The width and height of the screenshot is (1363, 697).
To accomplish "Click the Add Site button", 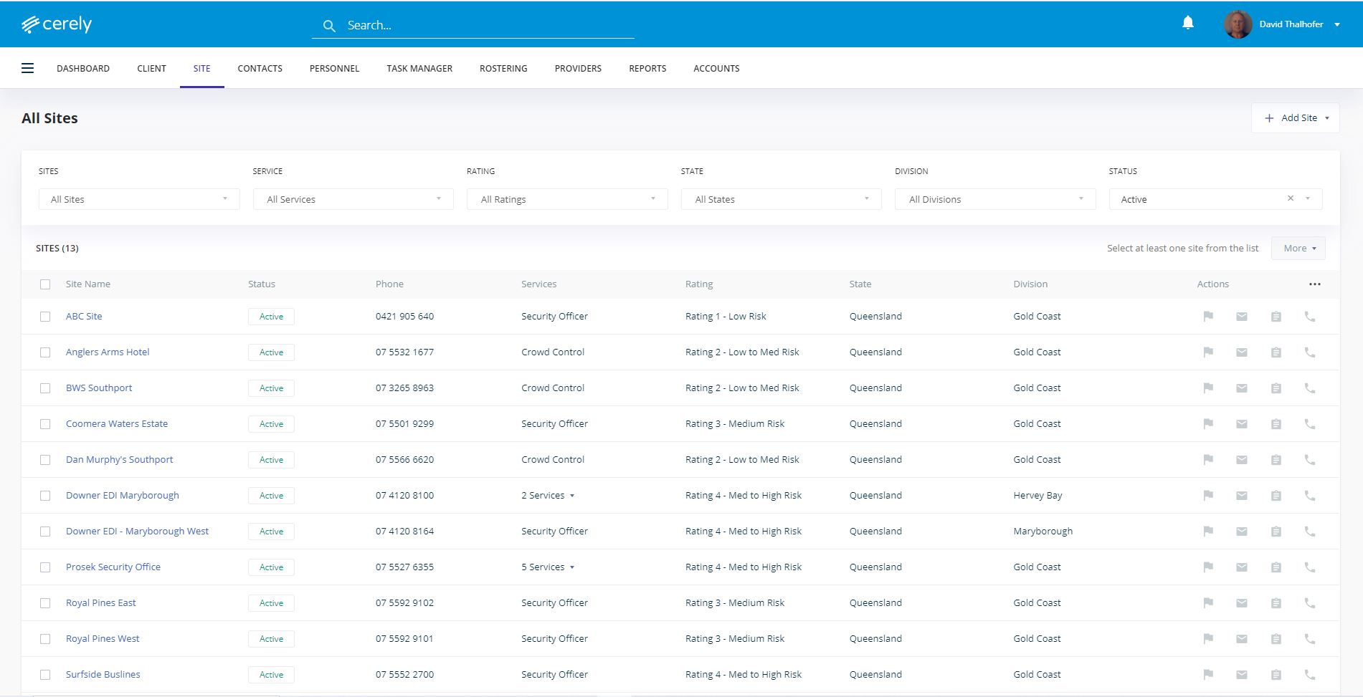I will click(x=1294, y=117).
